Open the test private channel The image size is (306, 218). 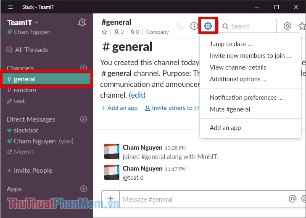point(16,101)
